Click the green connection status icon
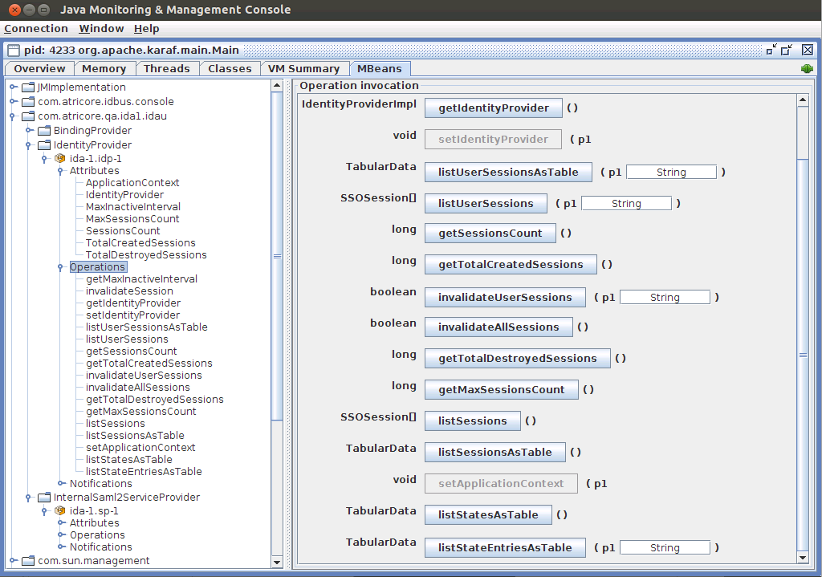This screenshot has width=822, height=577. tap(807, 69)
